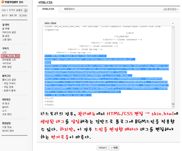Screen dimensions: 182x151
Task: Open 스팸 필터 menu item
Action: point(7,40)
